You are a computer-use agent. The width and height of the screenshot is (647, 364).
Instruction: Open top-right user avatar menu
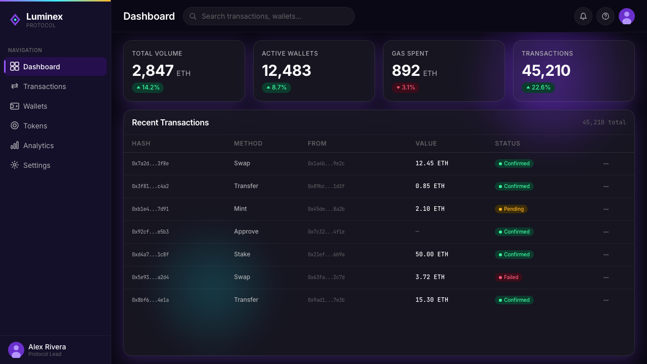pyautogui.click(x=627, y=16)
